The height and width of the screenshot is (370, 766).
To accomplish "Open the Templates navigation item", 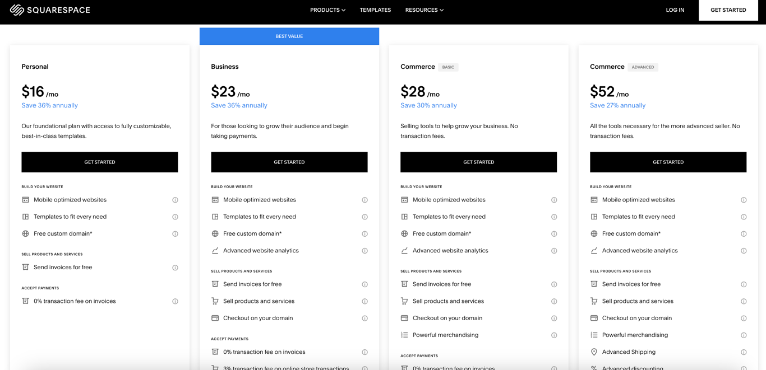I will tap(375, 10).
